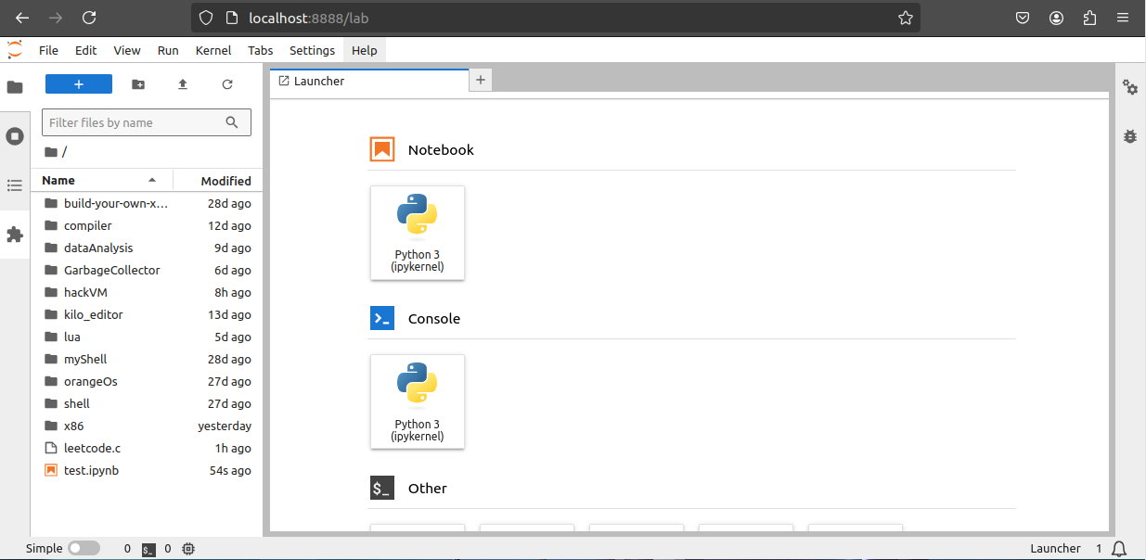1146x560 pixels.
Task: Select the hackVM folder
Action: (x=147, y=292)
